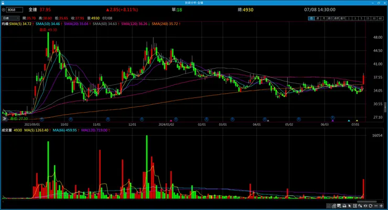The height and width of the screenshot is (210, 388).
Task: Click the stock symbol input showing 8068
Action: click(15, 9)
